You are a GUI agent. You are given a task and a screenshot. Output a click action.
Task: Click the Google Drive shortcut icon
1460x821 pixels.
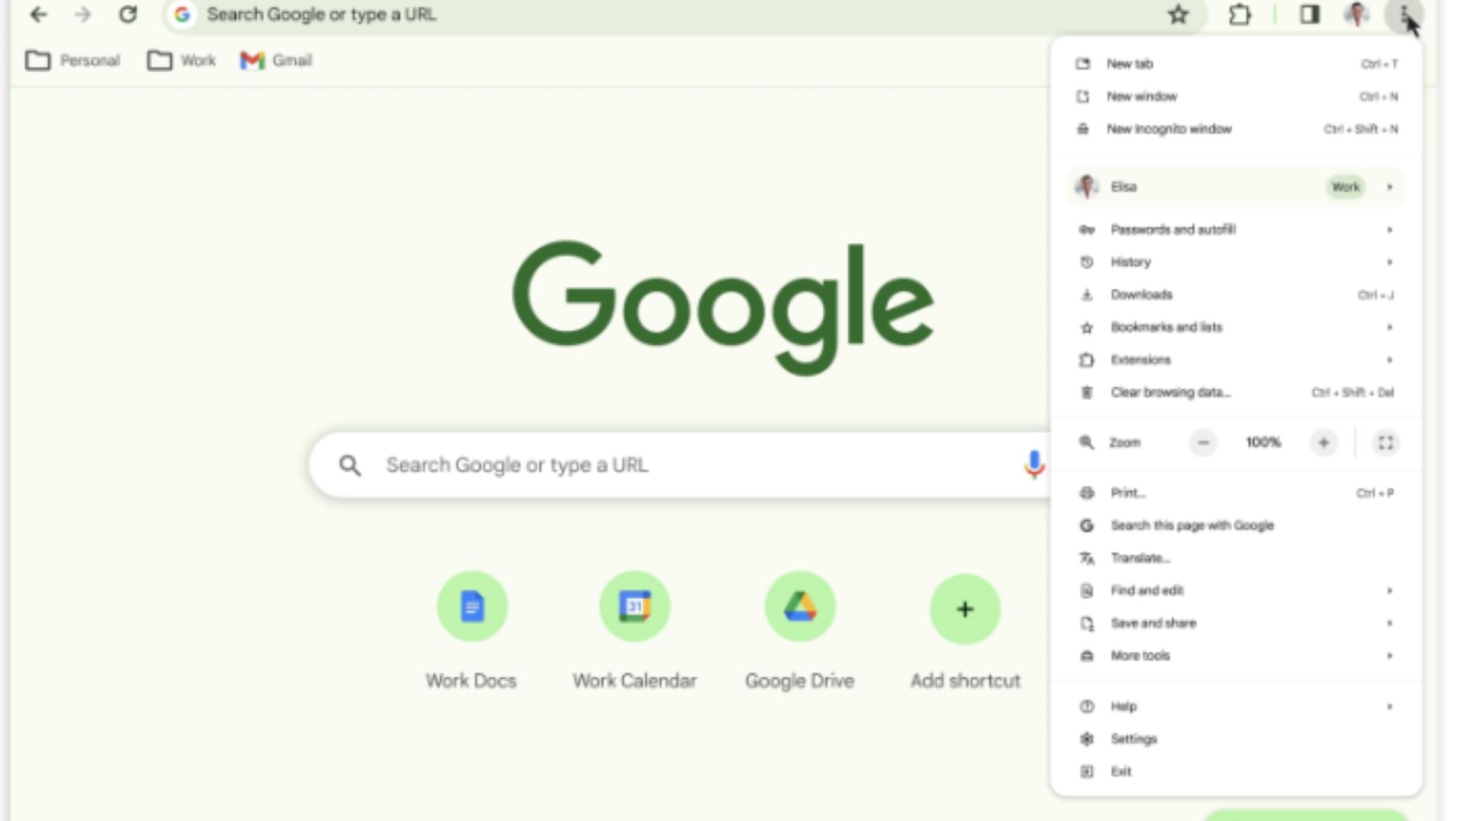pos(799,605)
